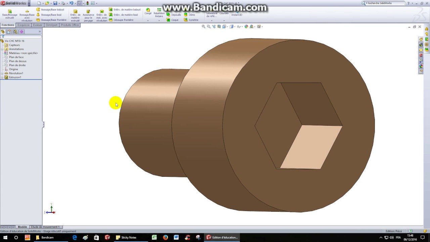This screenshot has height=242, width=430.
Task: Click Zoom to area icon
Action: point(209,27)
